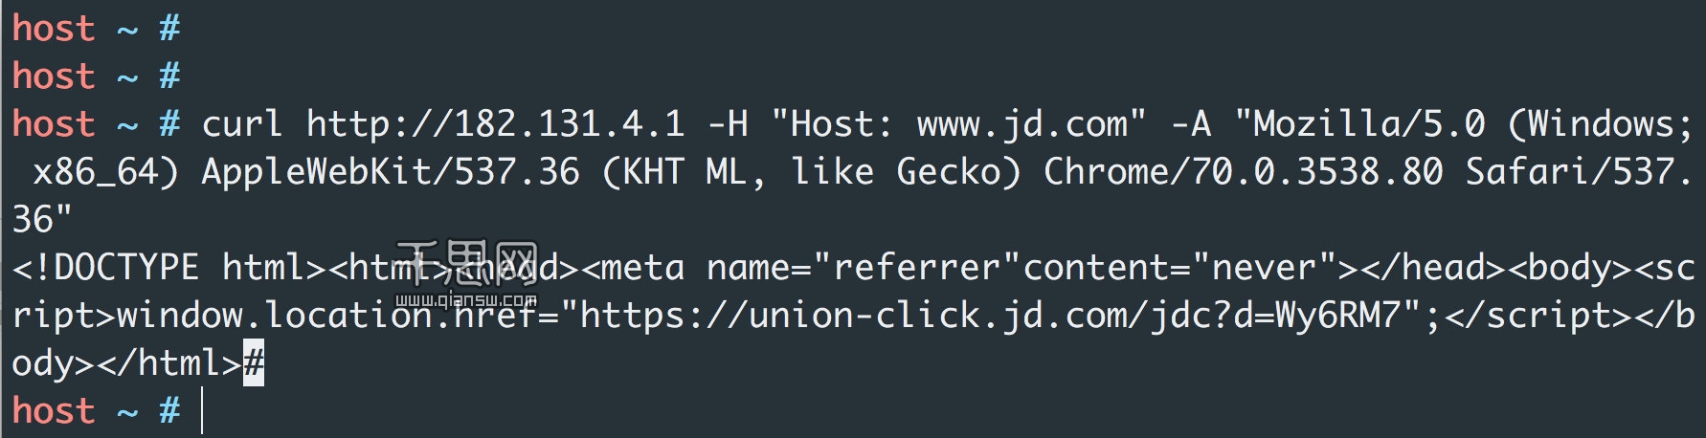Click Chrome/70.0.3538.80 version string
This screenshot has width=1706, height=438.
tap(1243, 172)
